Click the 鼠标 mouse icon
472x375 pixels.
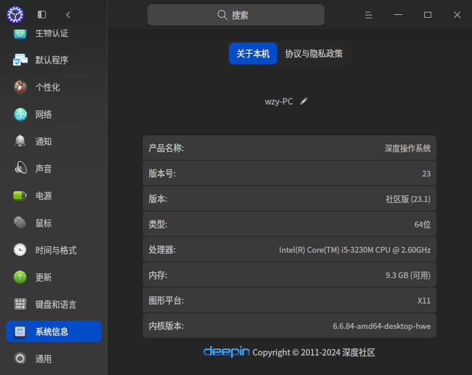coord(20,223)
